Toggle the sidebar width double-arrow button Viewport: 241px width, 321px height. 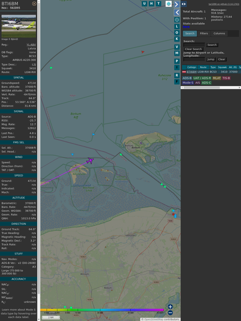pos(184,4)
